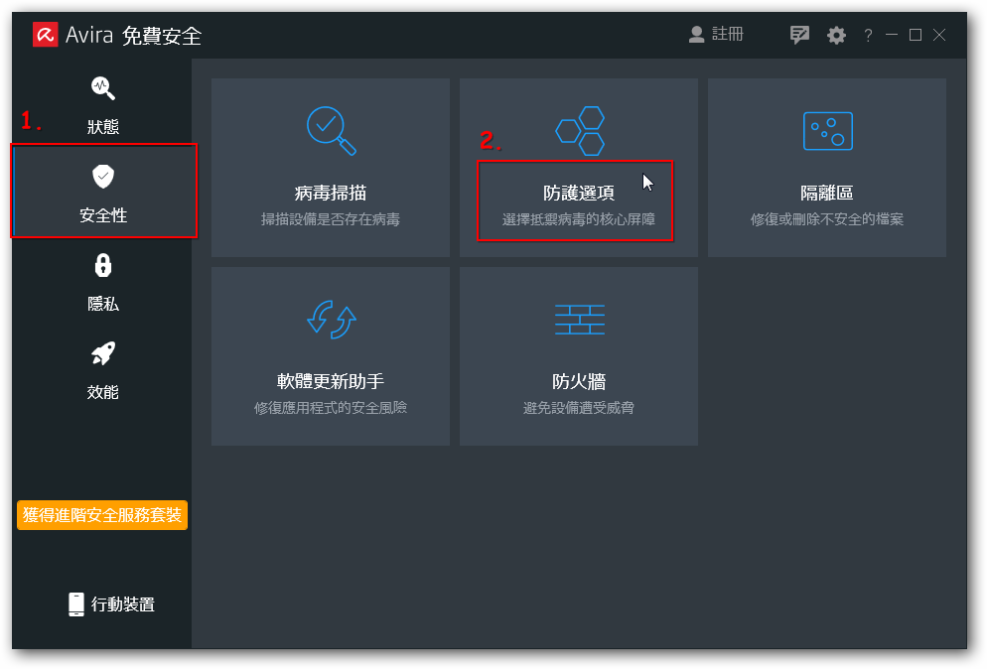Click the firewall brick wall icon
987x669 pixels.
579,319
